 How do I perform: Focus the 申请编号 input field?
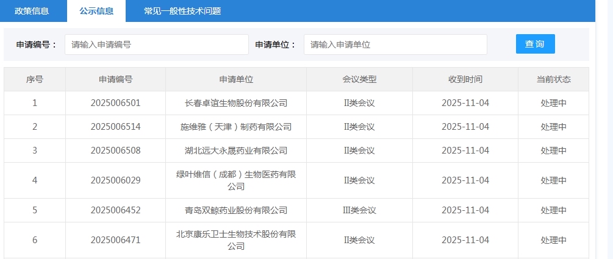[157, 44]
